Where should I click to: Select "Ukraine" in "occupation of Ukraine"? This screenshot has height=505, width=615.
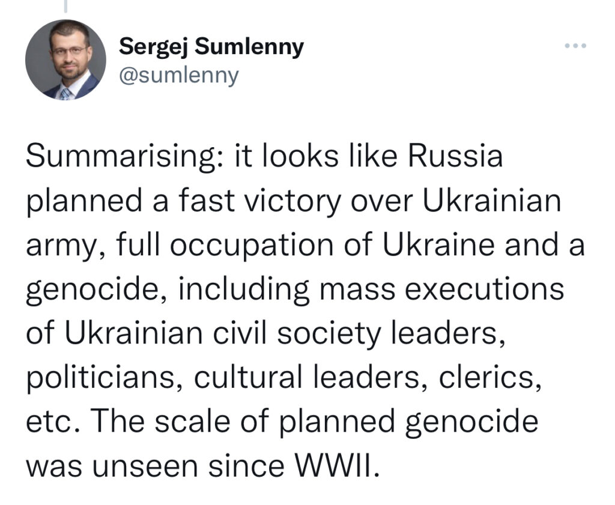438,245
